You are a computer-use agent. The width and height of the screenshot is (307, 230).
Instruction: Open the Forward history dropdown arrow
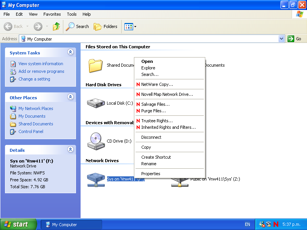pos(47,26)
